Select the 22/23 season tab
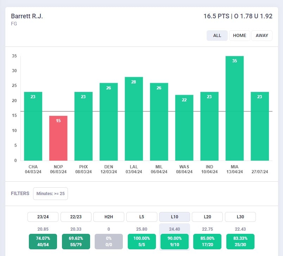Image resolution: width=283 pixels, height=256 pixels. point(76,217)
